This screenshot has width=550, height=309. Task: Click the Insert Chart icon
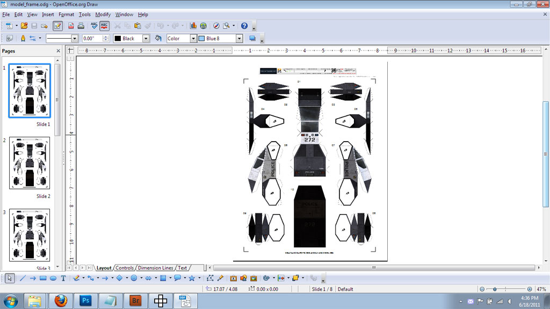click(x=193, y=26)
